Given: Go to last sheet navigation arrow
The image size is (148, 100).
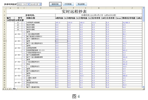Looking at the screenshot, I should pyautogui.click(x=10, y=89).
